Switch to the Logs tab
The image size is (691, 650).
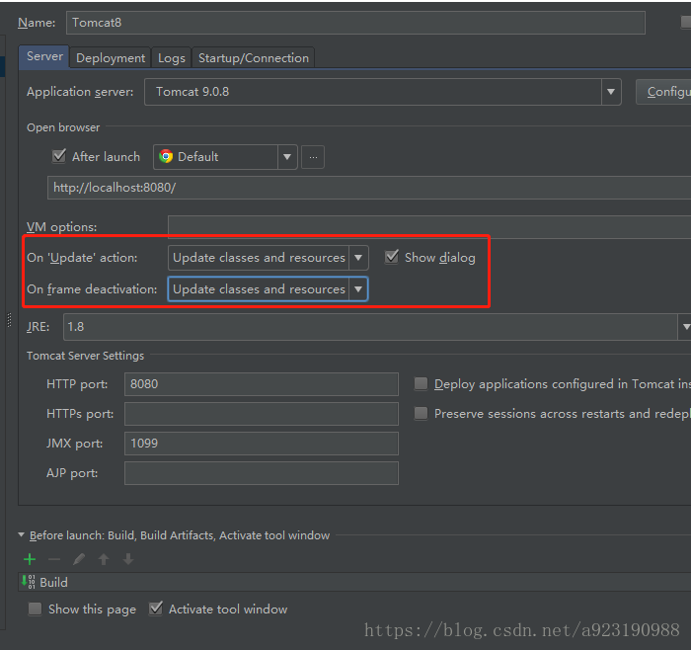pos(172,57)
